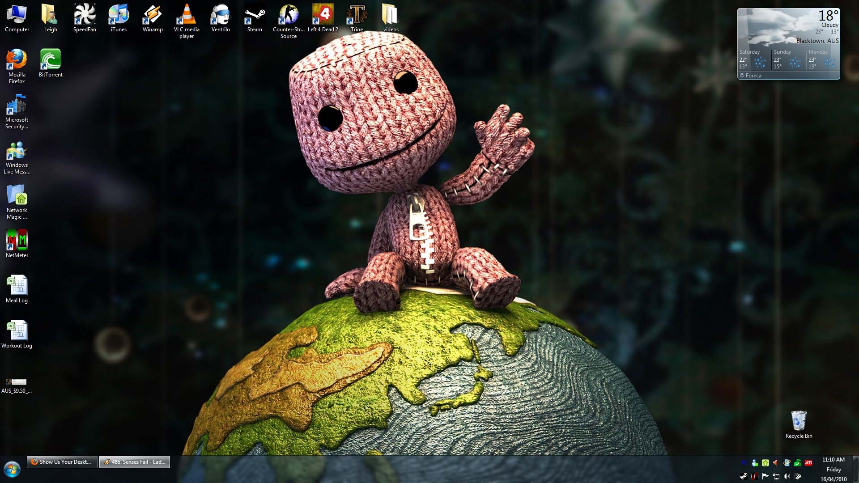This screenshot has width=859, height=483.
Task: Open the videos folder icon
Action: [391, 18]
